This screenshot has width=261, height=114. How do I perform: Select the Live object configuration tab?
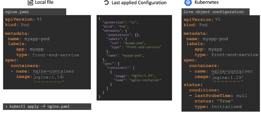point(216,12)
